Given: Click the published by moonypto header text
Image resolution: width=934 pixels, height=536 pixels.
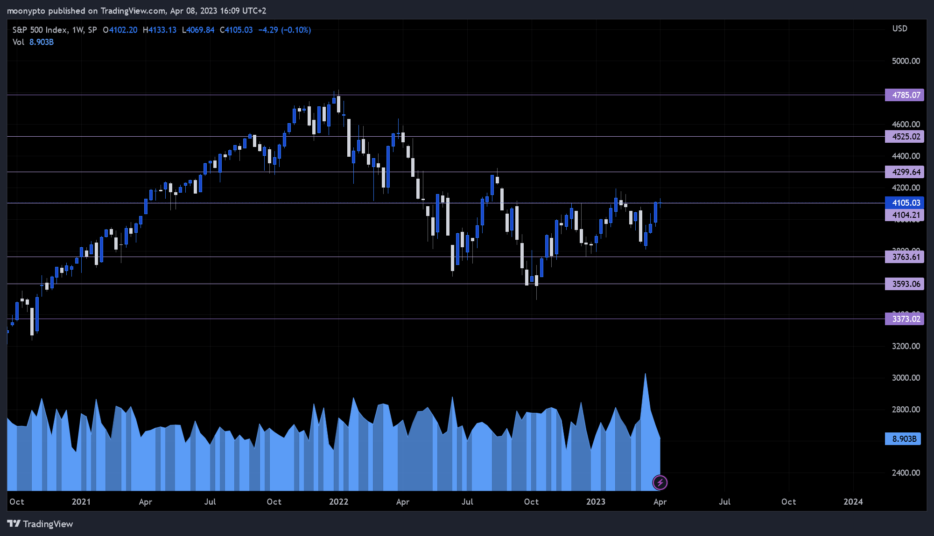Looking at the screenshot, I should point(137,11).
